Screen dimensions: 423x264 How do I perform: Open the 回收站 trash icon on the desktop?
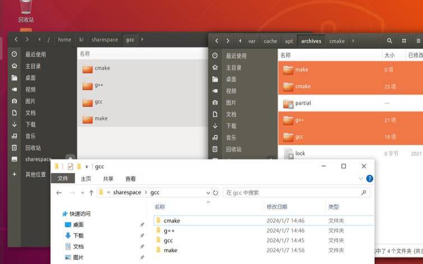point(26,11)
